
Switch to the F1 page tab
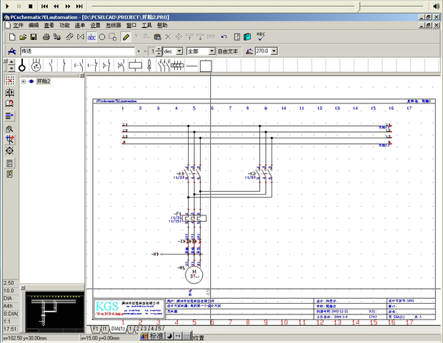tap(94, 328)
